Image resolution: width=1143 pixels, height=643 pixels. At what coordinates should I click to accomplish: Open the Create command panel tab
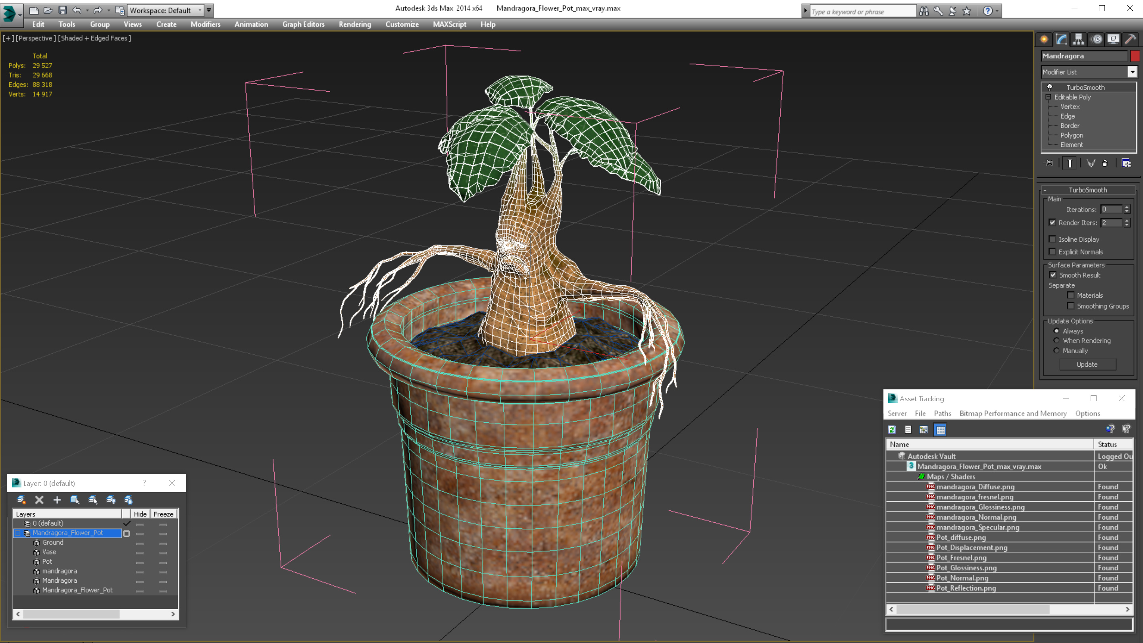click(x=1044, y=40)
